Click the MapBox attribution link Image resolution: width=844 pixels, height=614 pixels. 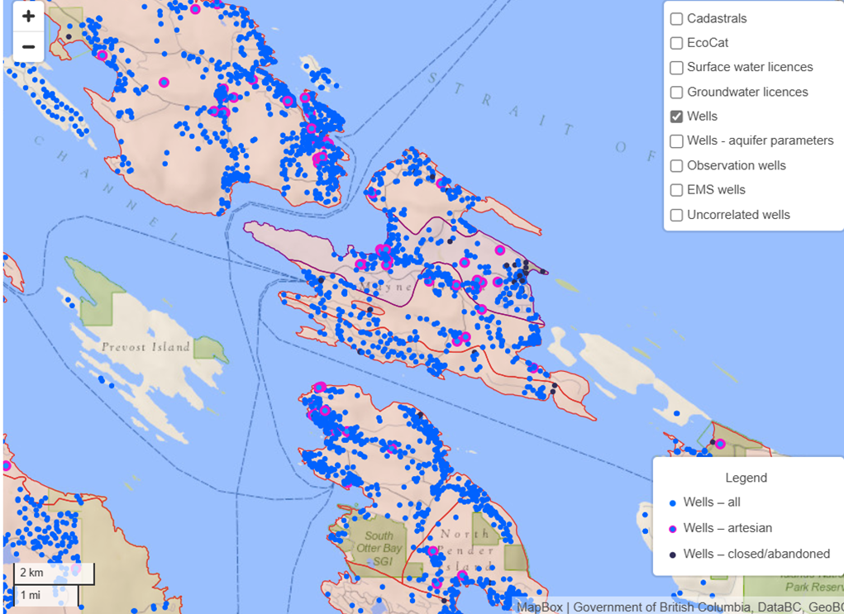pos(539,607)
